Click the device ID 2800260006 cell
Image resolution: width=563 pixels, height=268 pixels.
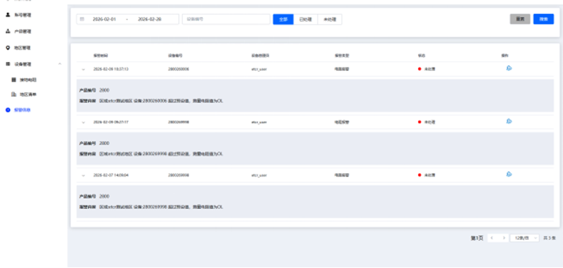(x=179, y=69)
